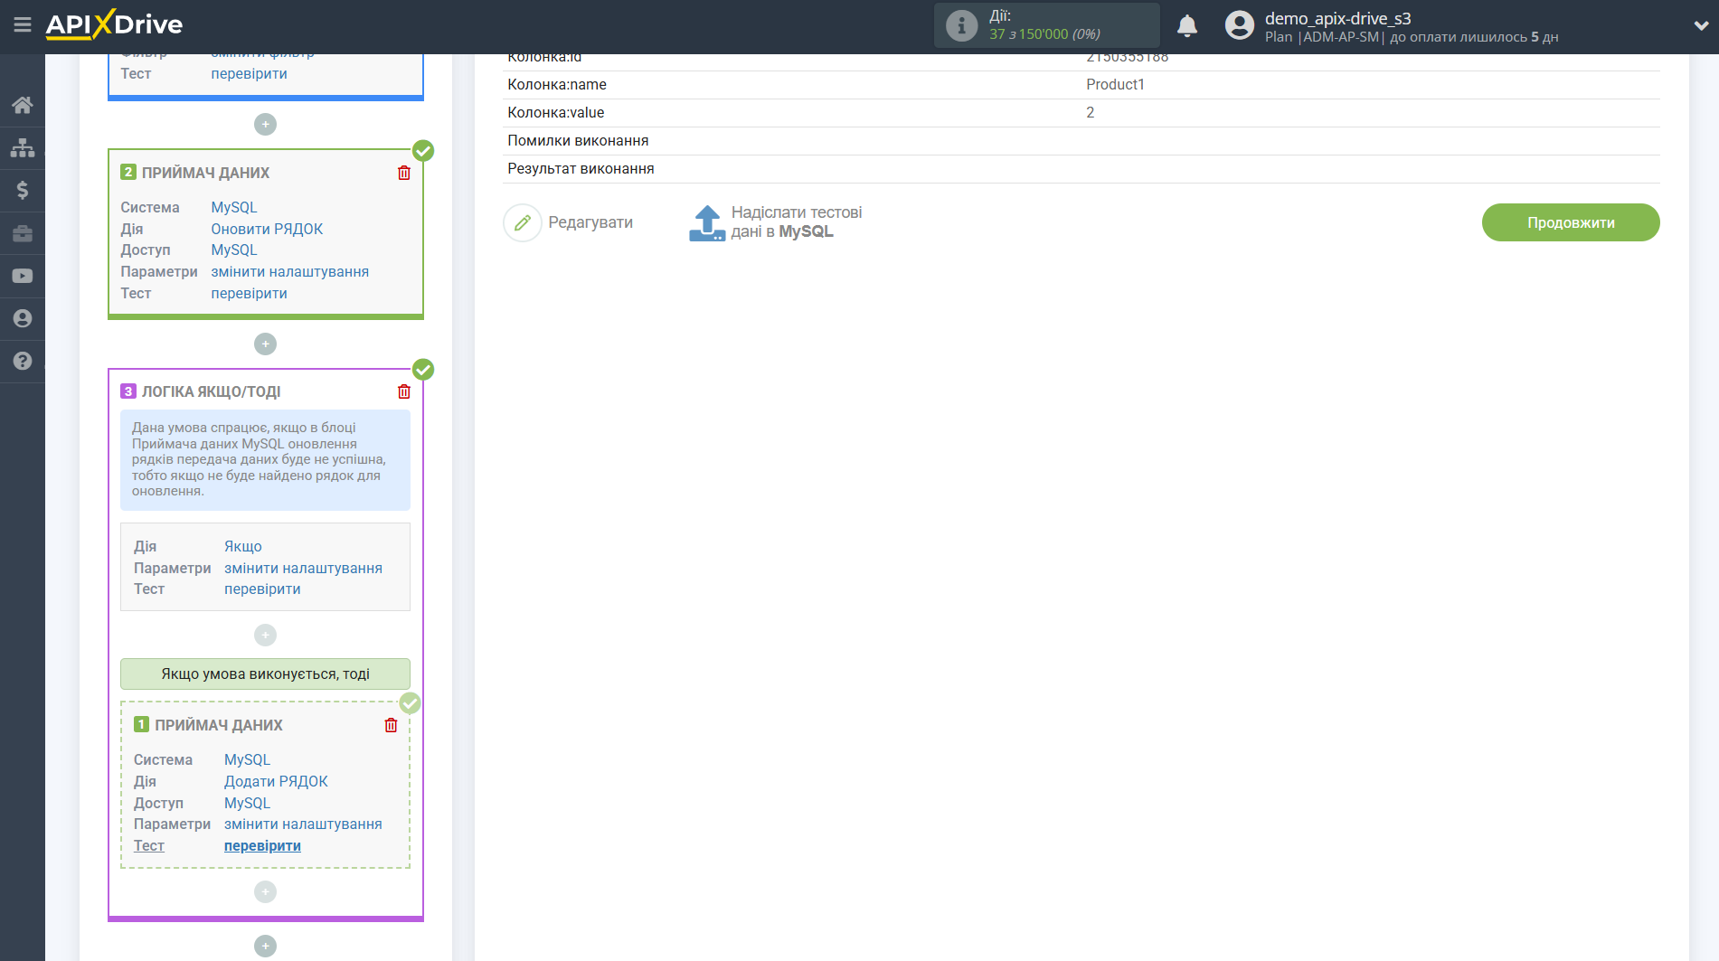Image resolution: width=1719 pixels, height=961 pixels.
Task: Delete block 2 ПРИЙМАЧ ДАНИХ via trash icon
Action: (x=404, y=173)
